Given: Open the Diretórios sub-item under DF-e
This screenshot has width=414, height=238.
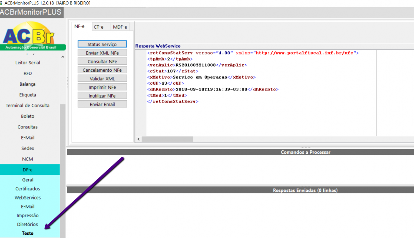Looking at the screenshot, I should tap(28, 224).
